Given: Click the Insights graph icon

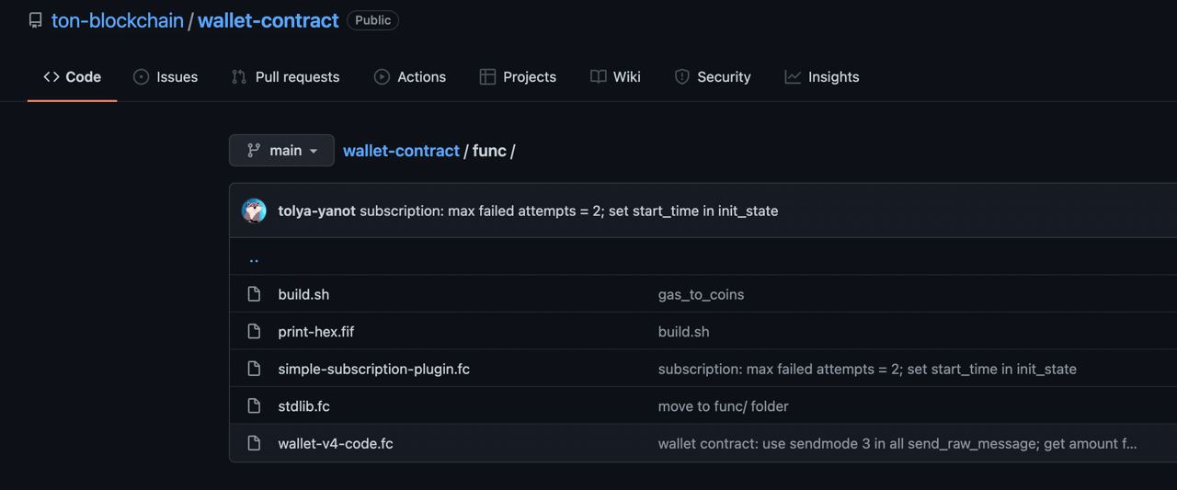Looking at the screenshot, I should (x=793, y=77).
